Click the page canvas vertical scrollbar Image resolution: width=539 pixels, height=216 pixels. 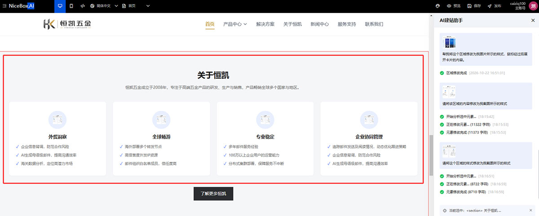coord(432,155)
